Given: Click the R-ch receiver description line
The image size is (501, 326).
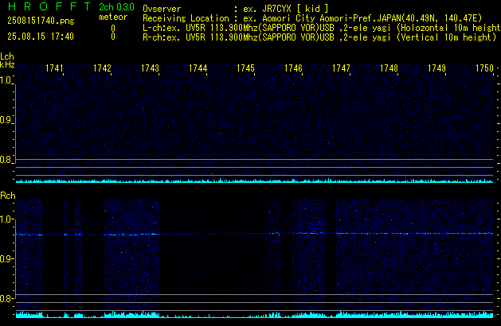Looking at the screenshot, I should [319, 37].
